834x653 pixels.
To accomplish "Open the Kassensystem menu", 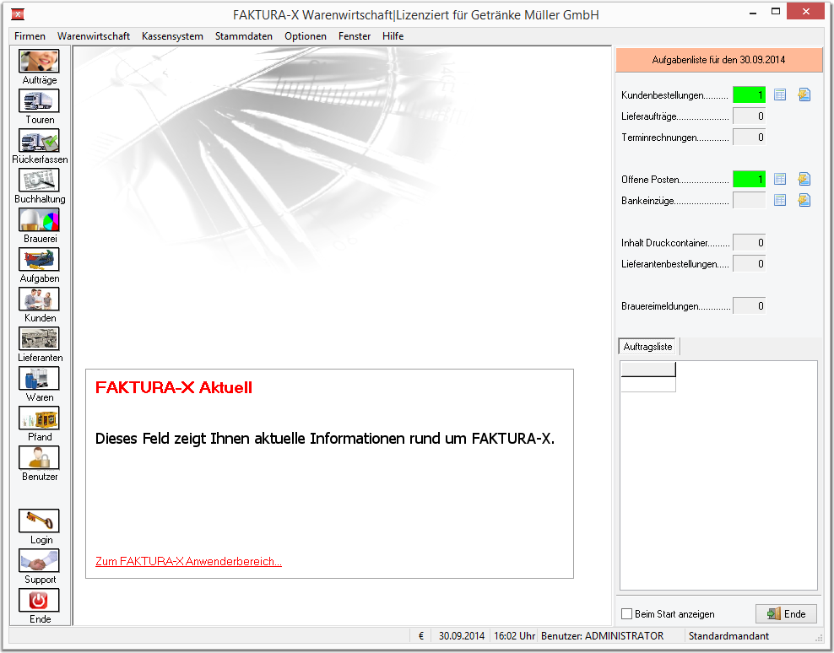I will click(x=172, y=36).
